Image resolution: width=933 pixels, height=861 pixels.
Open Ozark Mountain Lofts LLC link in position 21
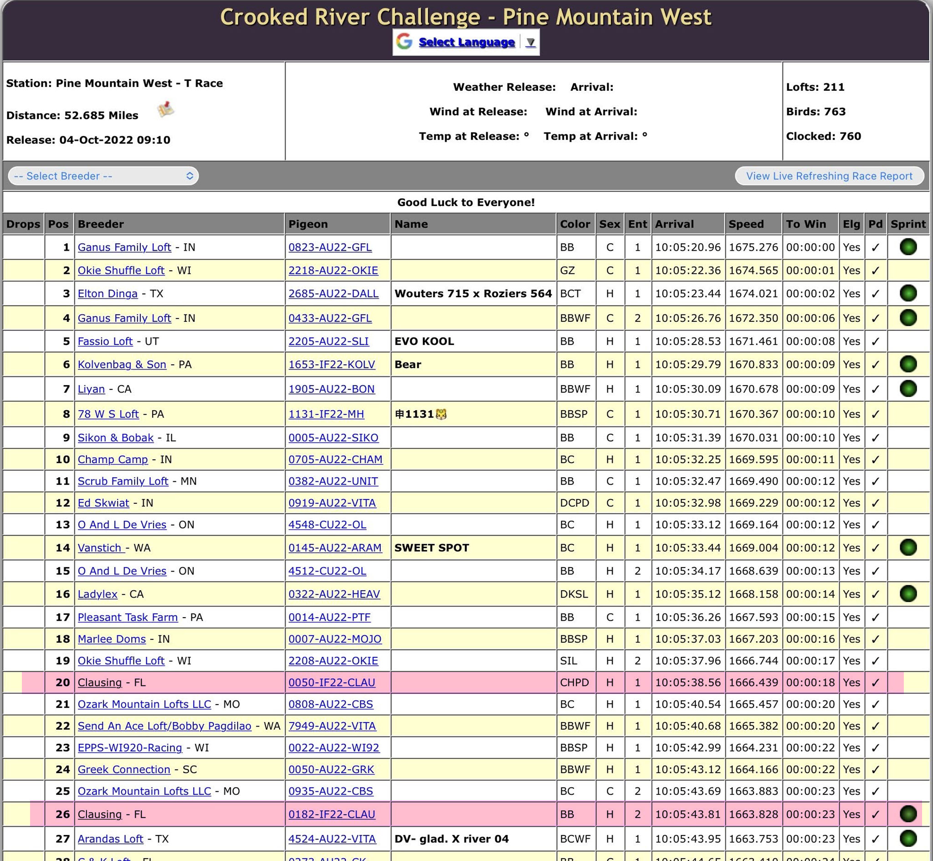(144, 705)
